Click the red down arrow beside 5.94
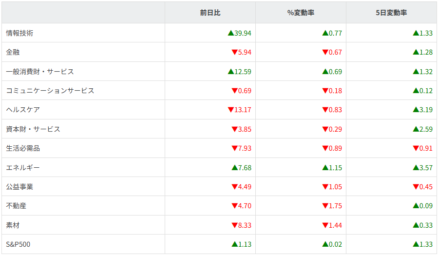The image size is (438, 256). pyautogui.click(x=234, y=52)
